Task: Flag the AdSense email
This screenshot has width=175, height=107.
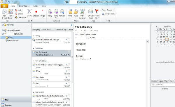Action: (x=69, y=96)
